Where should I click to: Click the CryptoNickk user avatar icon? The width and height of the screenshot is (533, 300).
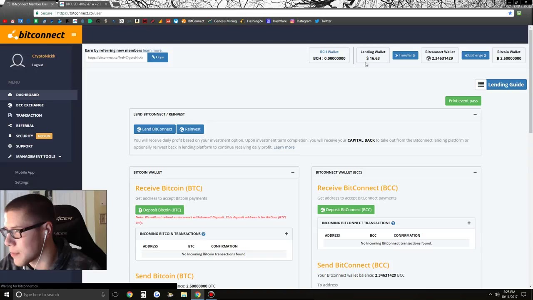coord(17,60)
